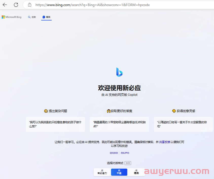View site info via the lock icon
Screen dimensions: 214x179
pyautogui.click(x=30, y=5)
